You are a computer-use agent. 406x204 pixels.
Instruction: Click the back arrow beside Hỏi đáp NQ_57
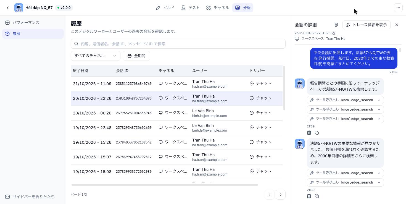pos(8,8)
